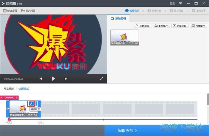Open My Projects (我的项目)

click(x=28, y=11)
